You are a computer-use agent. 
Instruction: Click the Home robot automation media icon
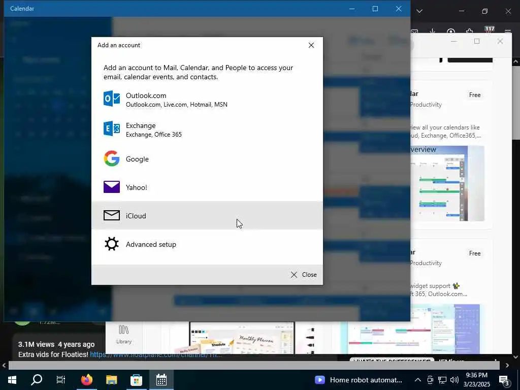click(x=320, y=380)
